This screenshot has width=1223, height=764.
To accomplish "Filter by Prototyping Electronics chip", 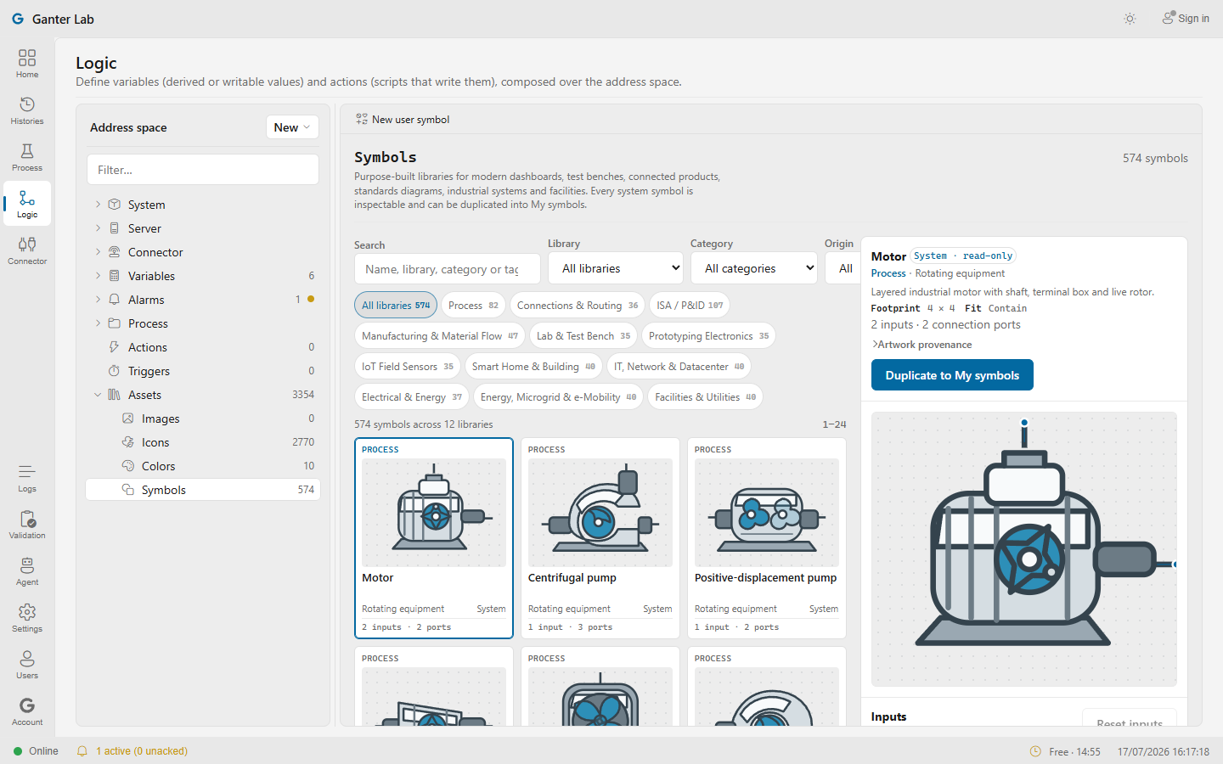I will [708, 336].
